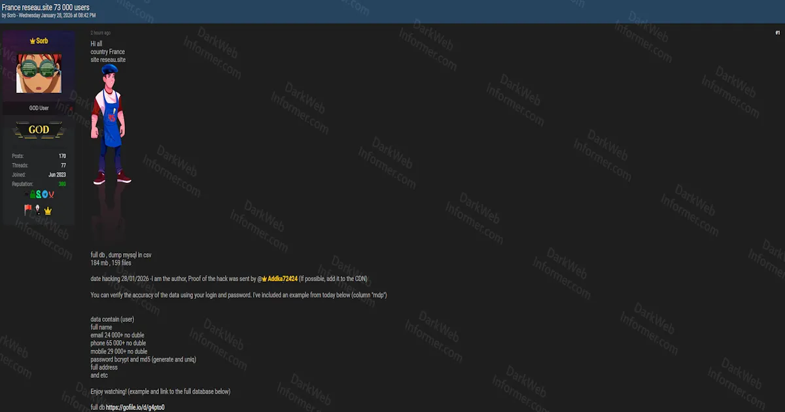Click the green Reputation value slider
The image size is (785, 412).
[x=61, y=184]
